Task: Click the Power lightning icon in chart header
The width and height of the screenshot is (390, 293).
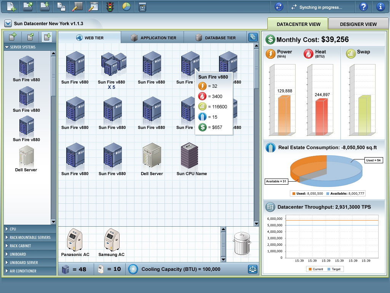Action: tap(271, 53)
